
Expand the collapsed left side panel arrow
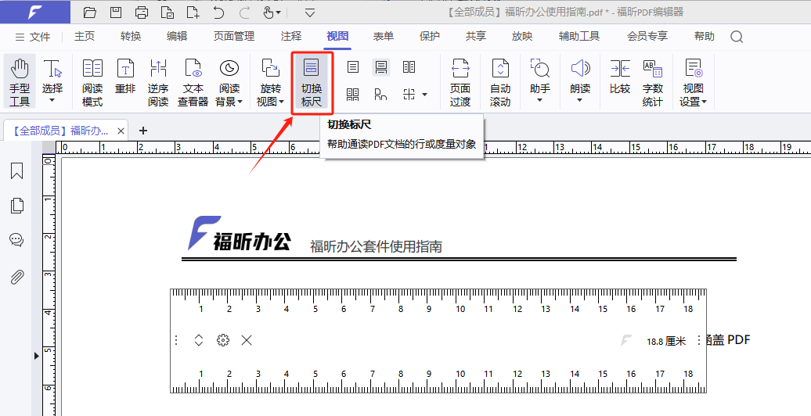[x=36, y=356]
